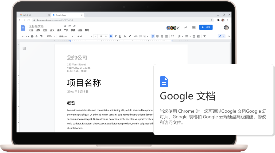
Task: Toggle underline formatting button
Action: [x=120, y=36]
